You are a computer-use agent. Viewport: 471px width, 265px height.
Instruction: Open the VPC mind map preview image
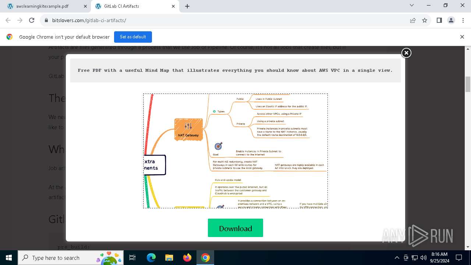235,151
